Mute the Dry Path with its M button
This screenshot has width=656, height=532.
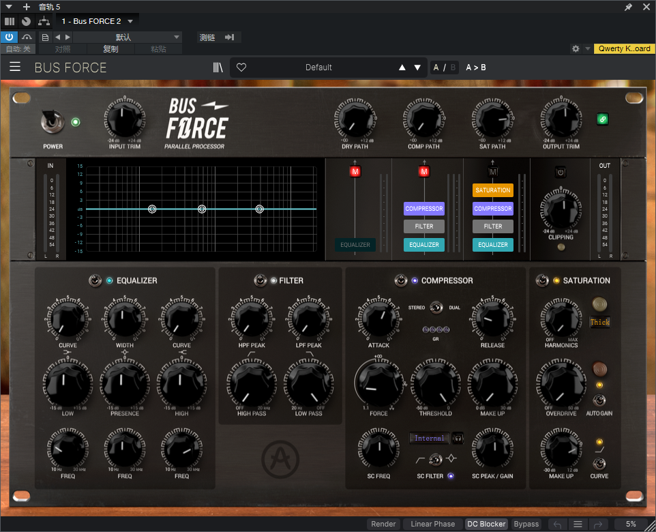(355, 171)
